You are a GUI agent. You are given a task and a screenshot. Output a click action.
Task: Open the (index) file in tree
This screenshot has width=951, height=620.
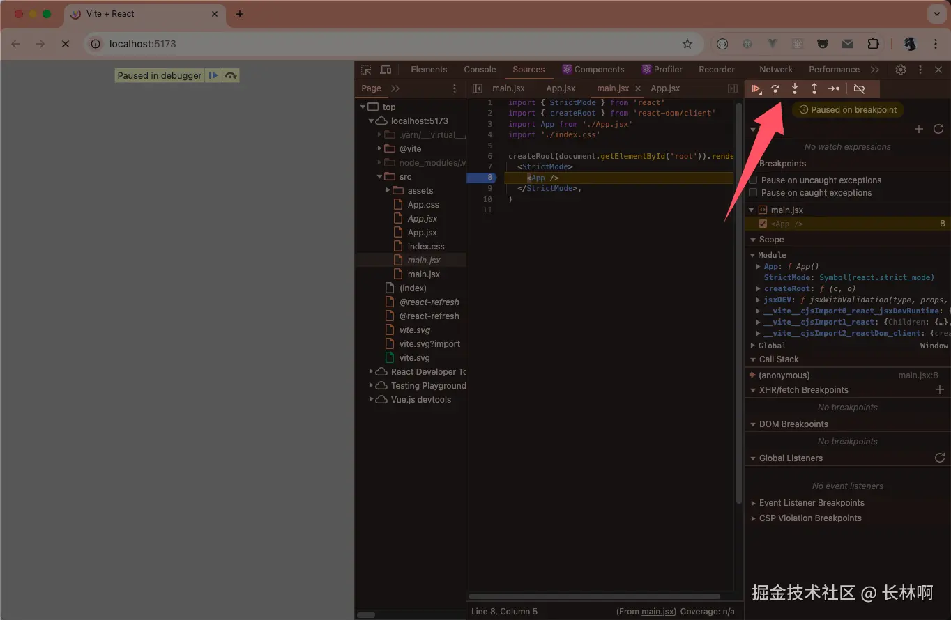coord(413,288)
